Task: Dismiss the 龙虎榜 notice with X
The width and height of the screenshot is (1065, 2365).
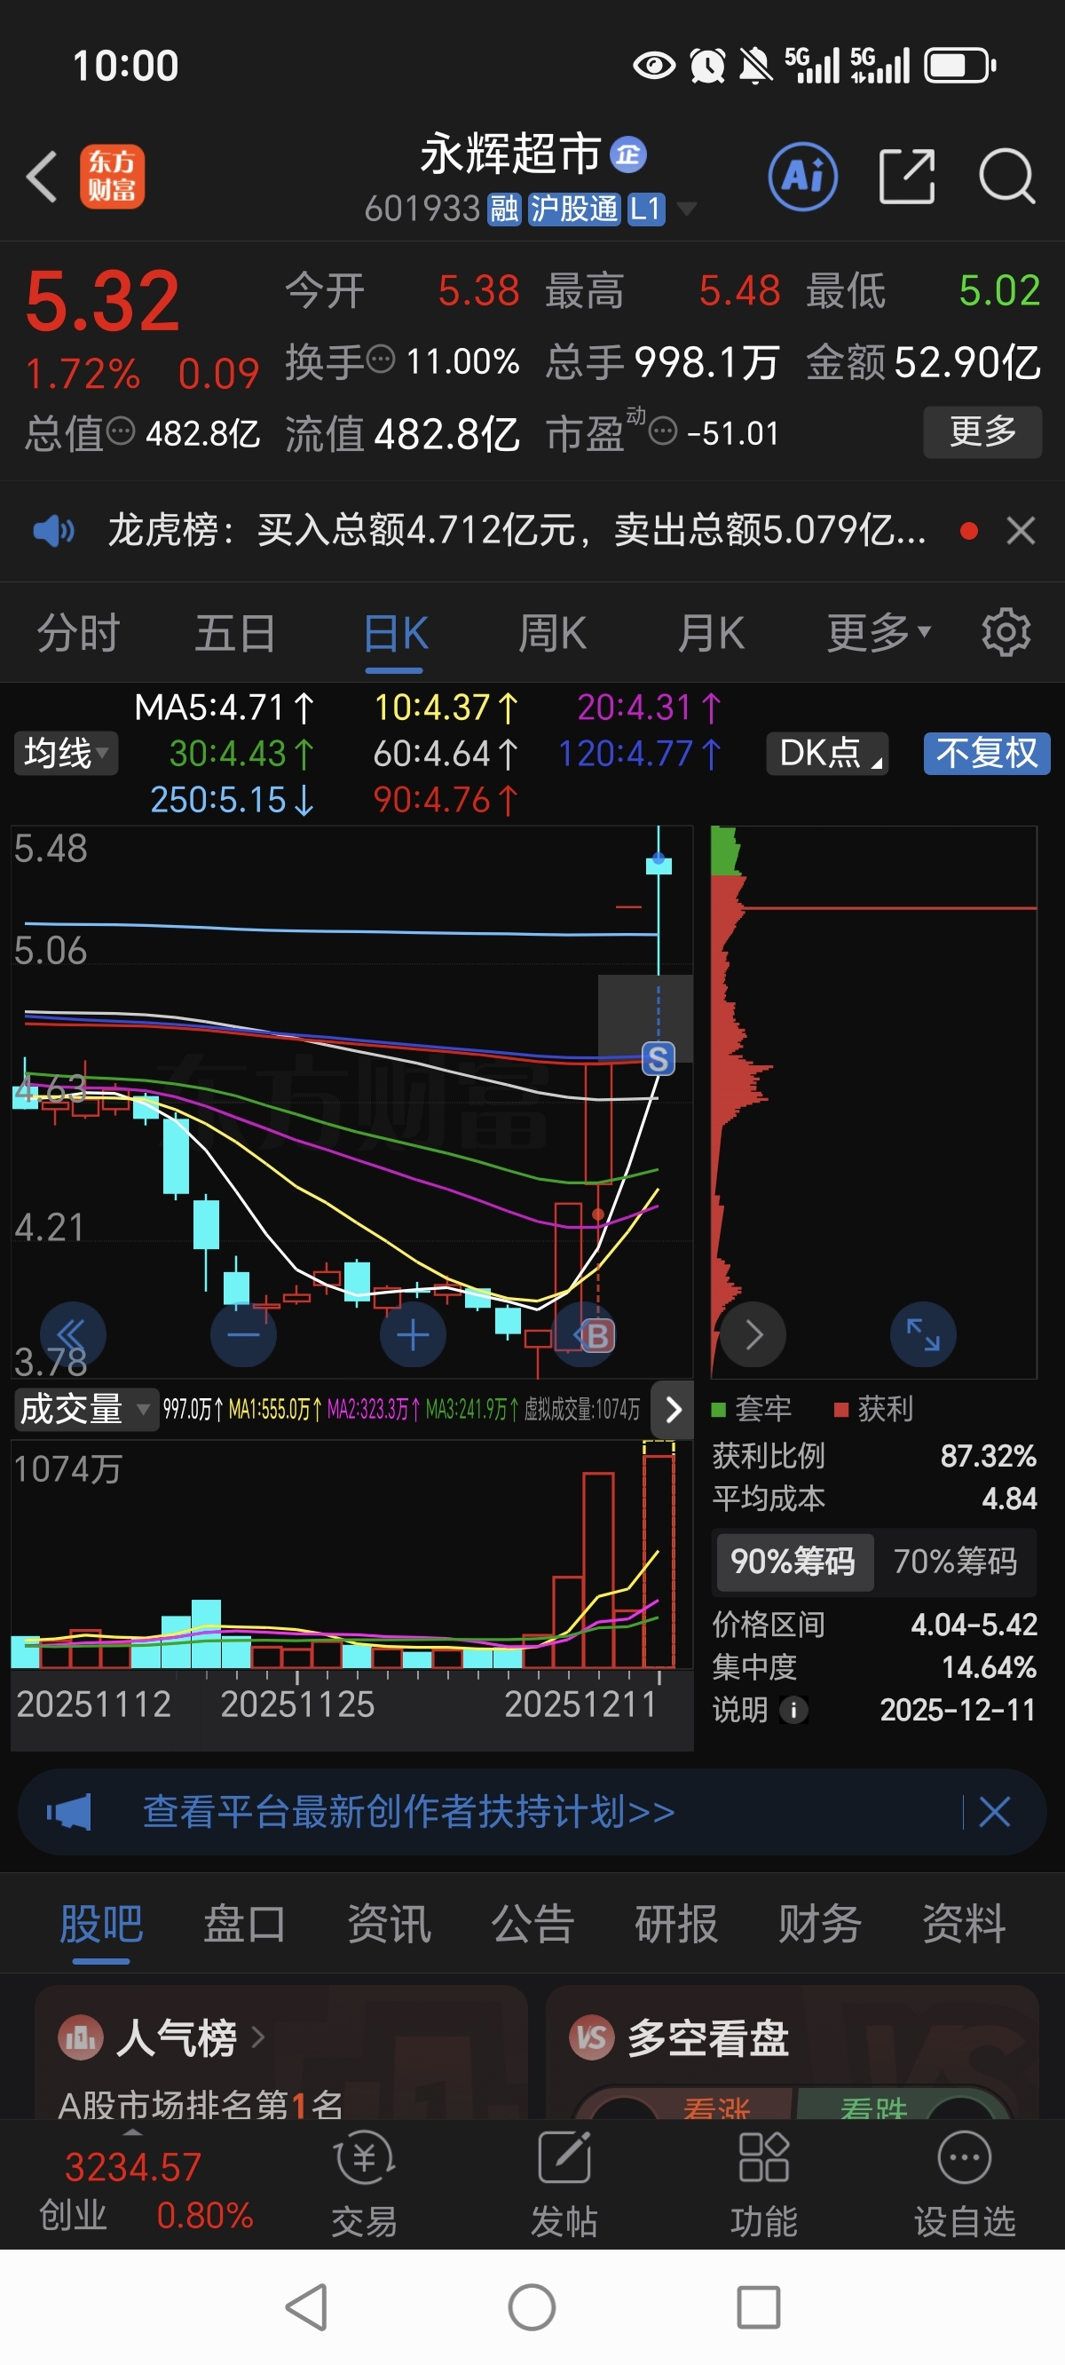Action: coord(1020,530)
